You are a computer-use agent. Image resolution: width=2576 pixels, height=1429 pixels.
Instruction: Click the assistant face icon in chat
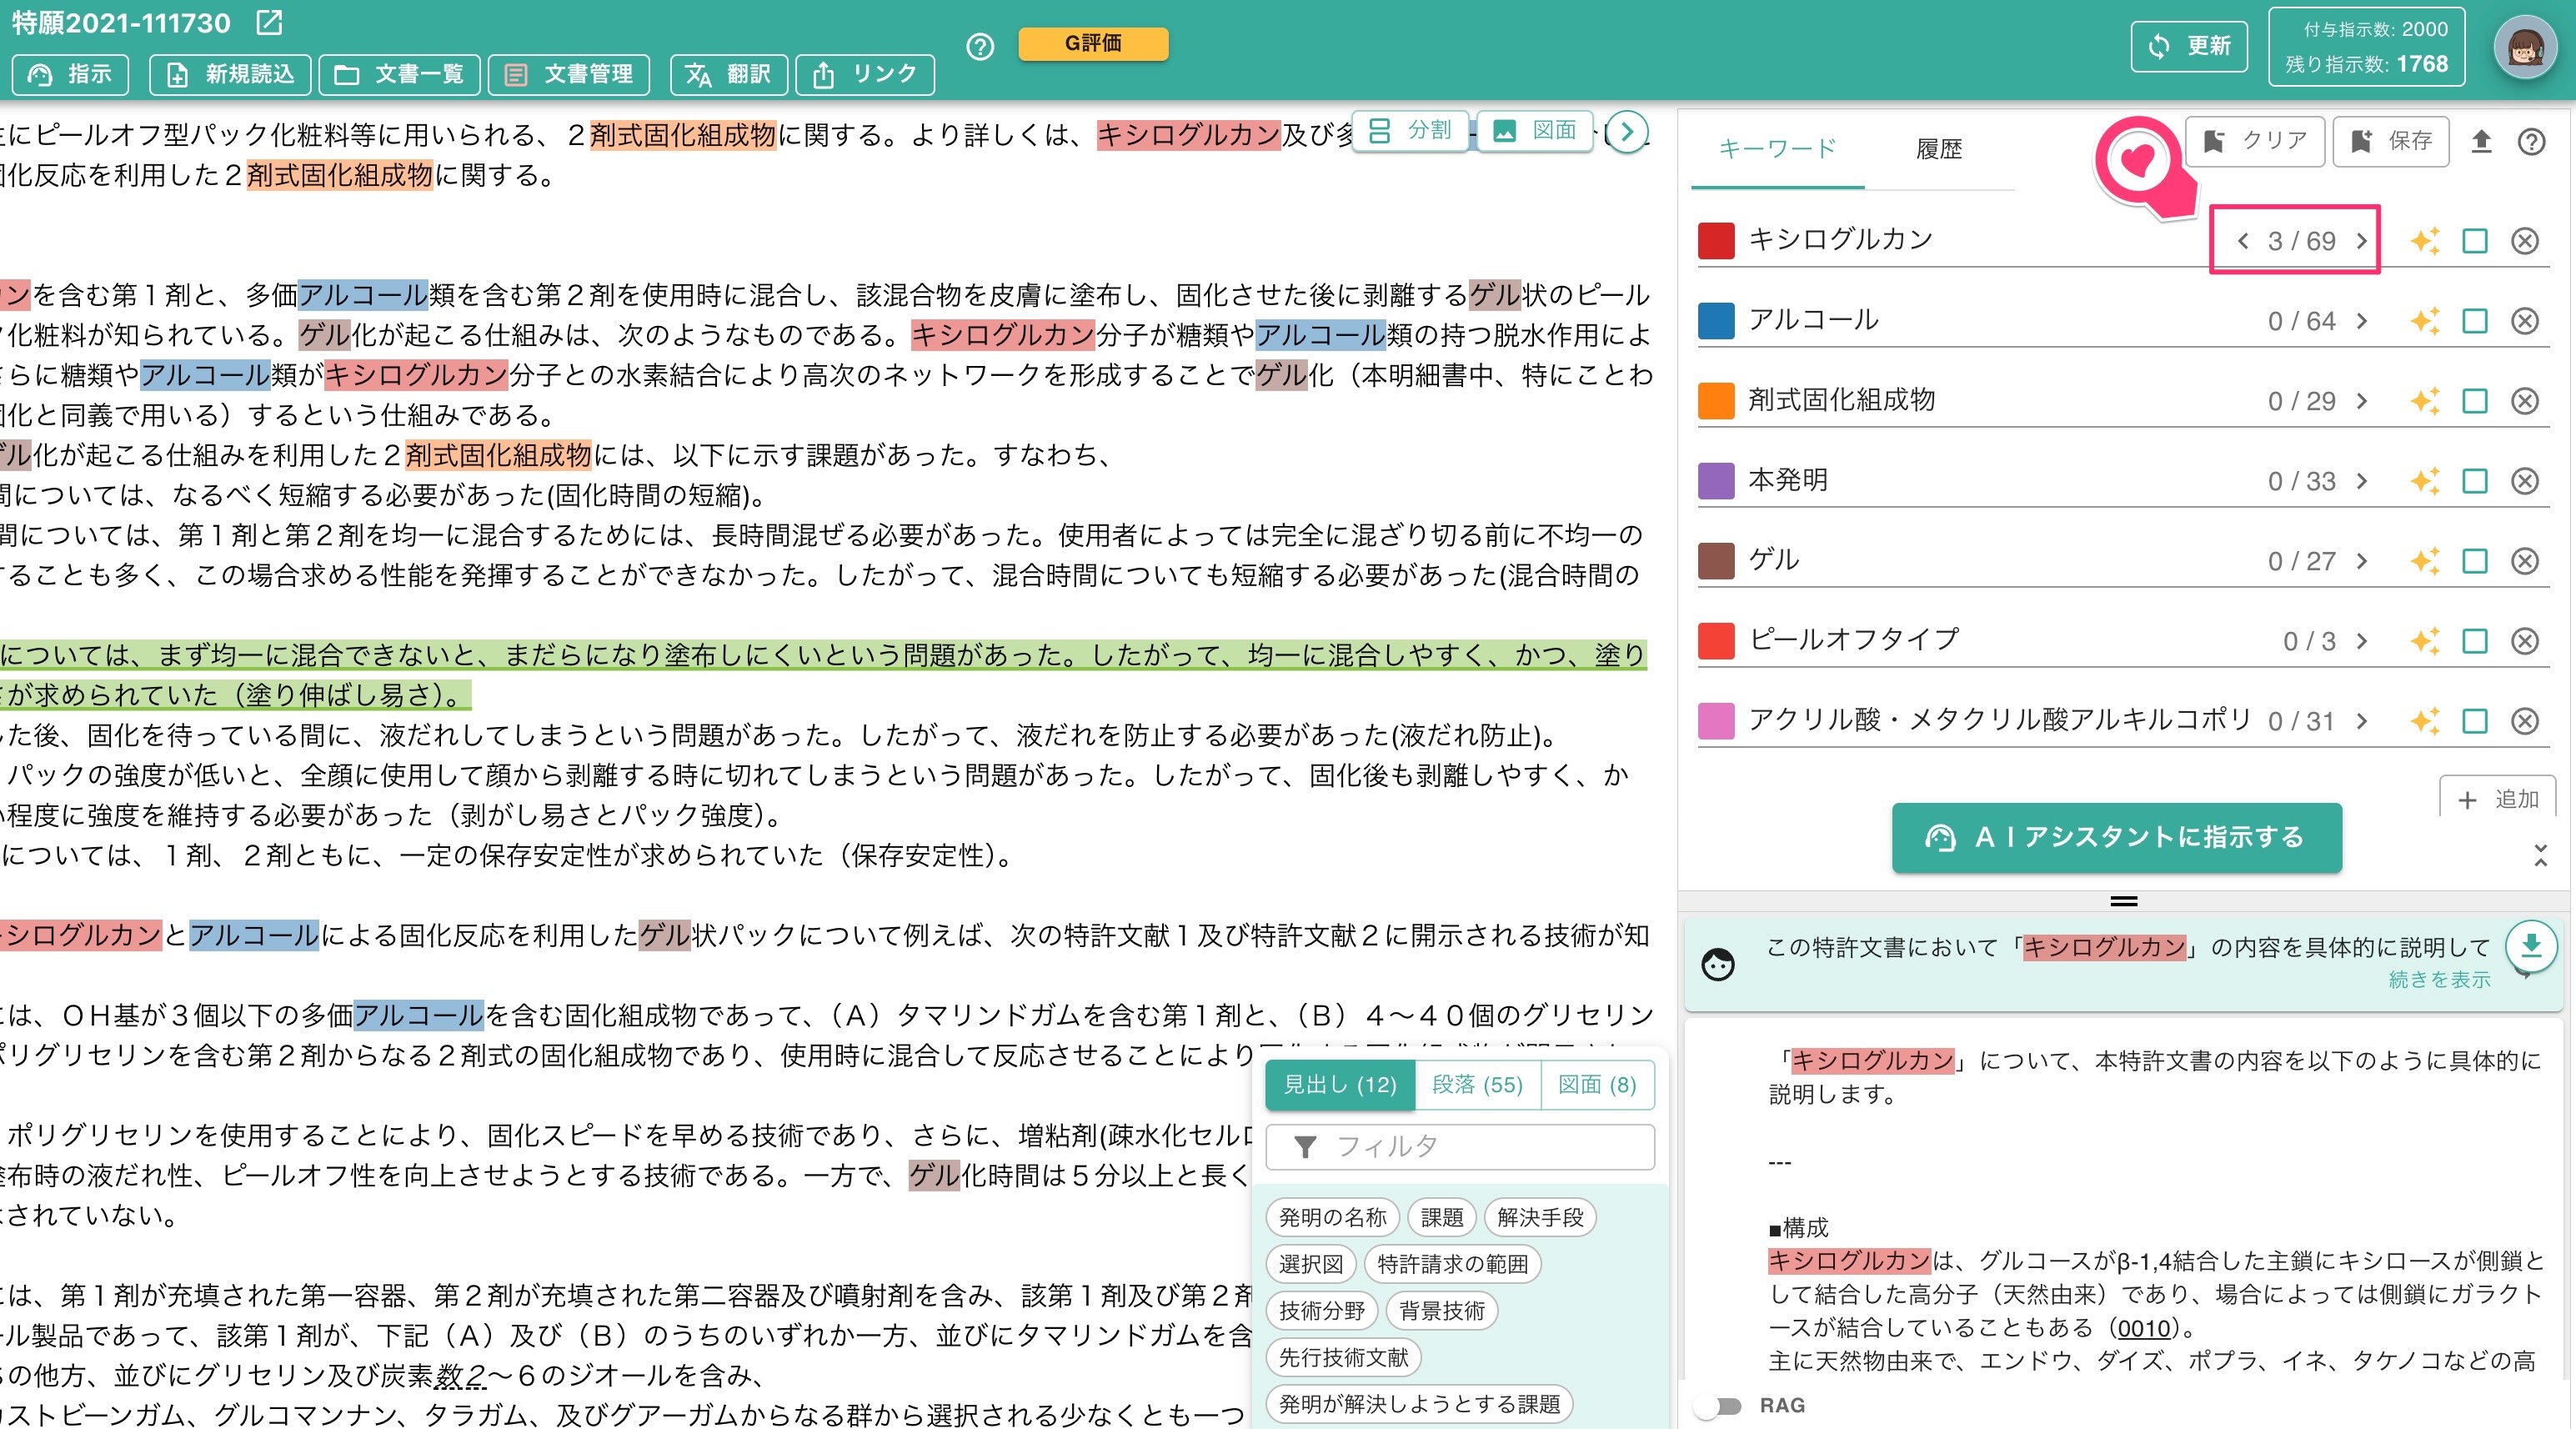coord(1718,965)
